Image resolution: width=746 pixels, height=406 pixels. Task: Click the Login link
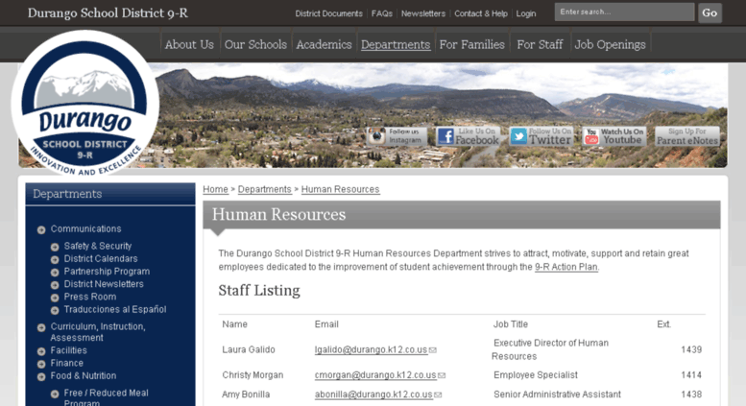tap(526, 13)
